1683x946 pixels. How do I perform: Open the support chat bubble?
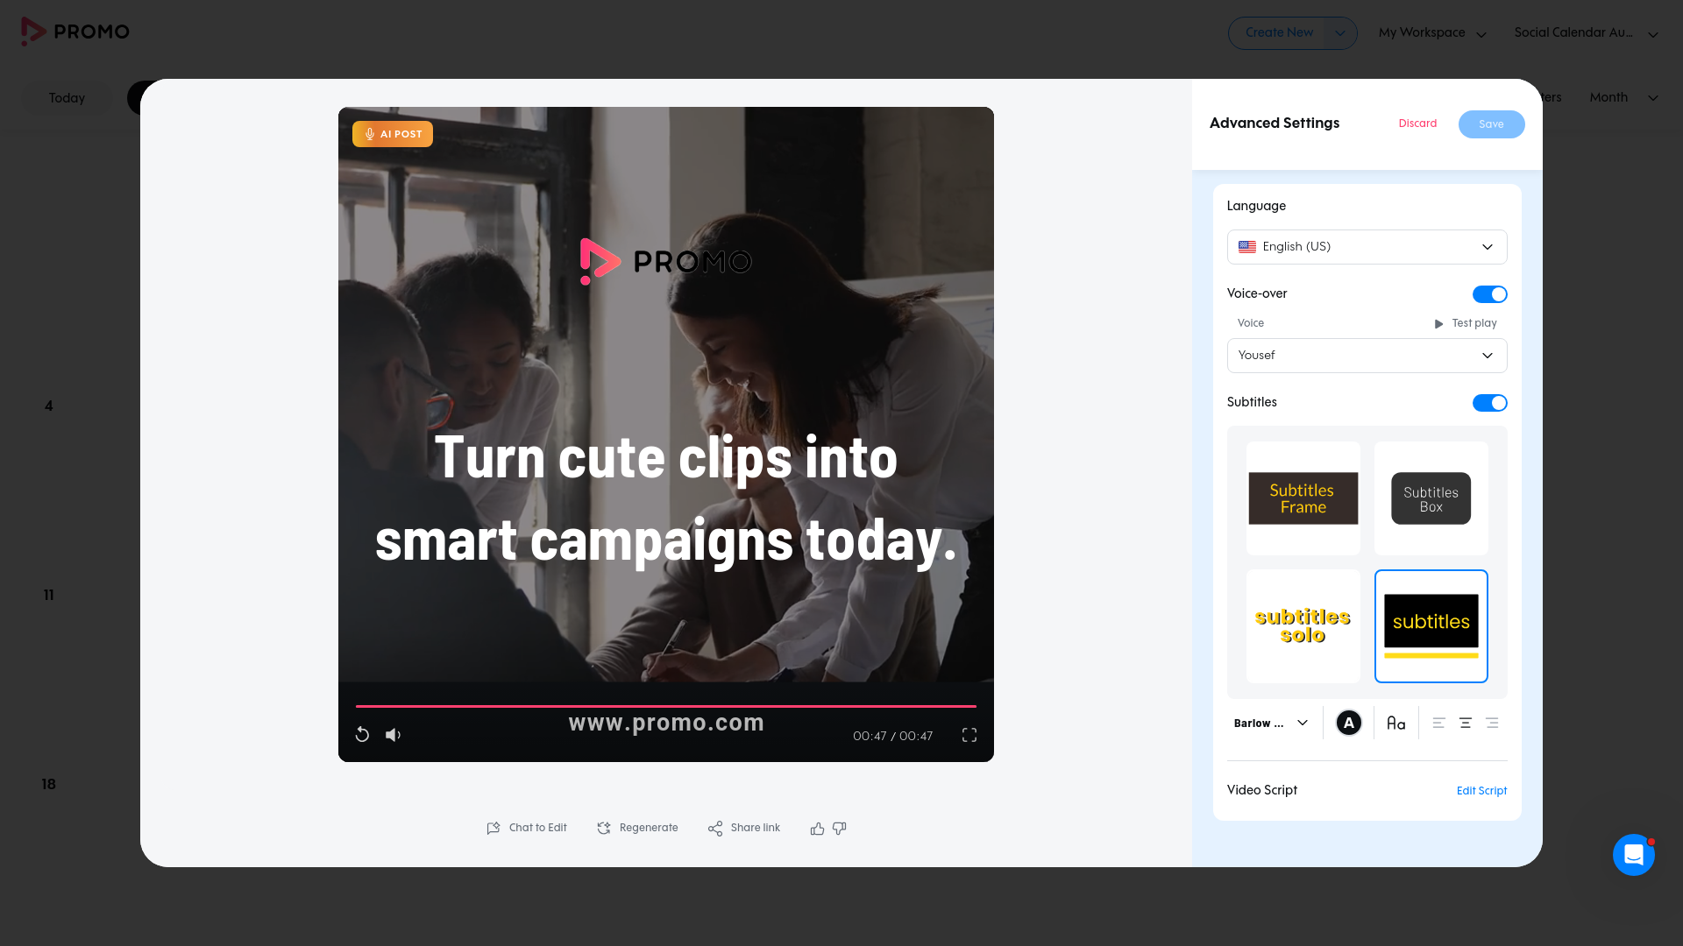click(1634, 855)
